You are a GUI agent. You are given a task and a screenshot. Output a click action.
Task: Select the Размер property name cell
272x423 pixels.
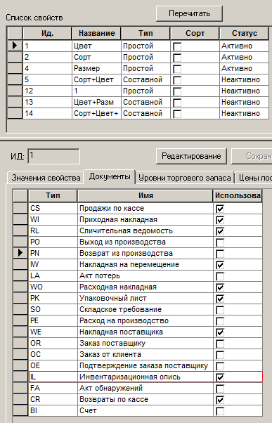coord(96,69)
